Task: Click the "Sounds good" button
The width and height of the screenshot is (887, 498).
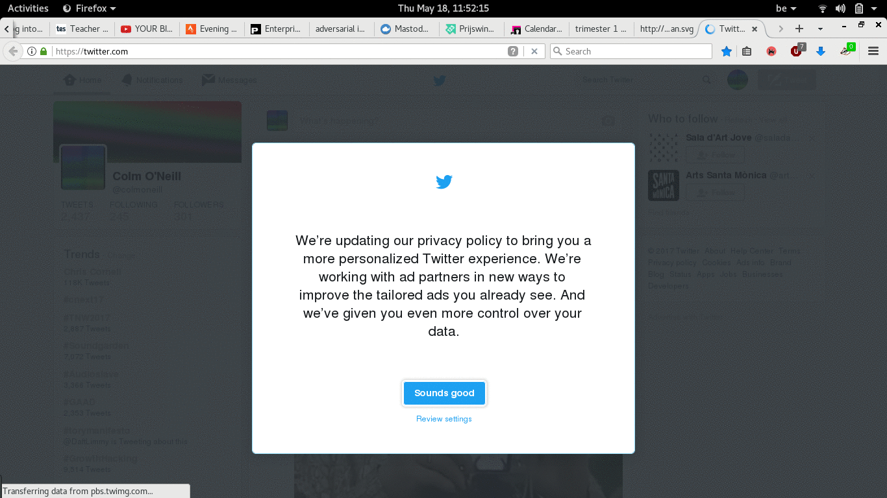Action: 444,393
